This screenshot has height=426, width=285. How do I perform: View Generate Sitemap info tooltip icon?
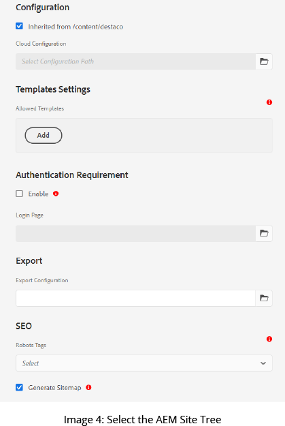click(88, 387)
